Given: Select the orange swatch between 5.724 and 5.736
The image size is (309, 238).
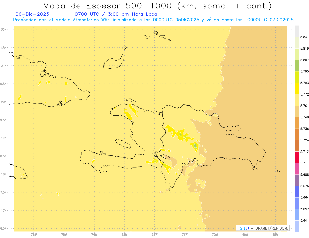Looking at the screenshot, I should click(x=297, y=135).
